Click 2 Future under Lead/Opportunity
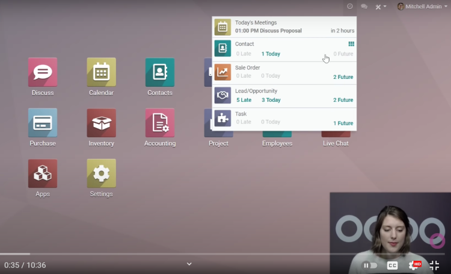 click(343, 100)
